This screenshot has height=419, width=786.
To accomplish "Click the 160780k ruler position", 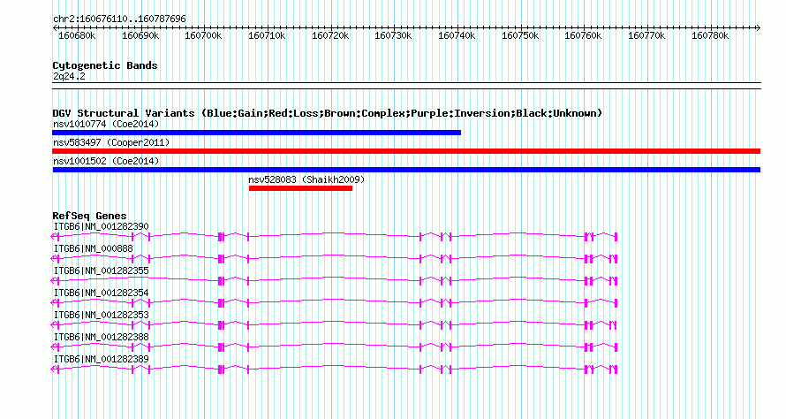I will click(x=710, y=36).
